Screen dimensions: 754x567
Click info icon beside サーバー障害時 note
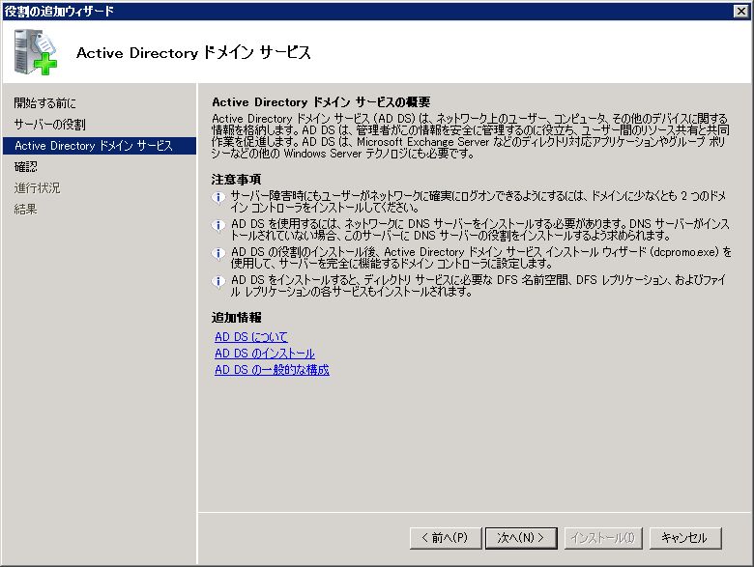[x=218, y=197]
